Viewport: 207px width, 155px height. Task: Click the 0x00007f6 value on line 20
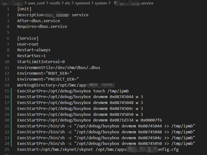click(x=151, y=120)
